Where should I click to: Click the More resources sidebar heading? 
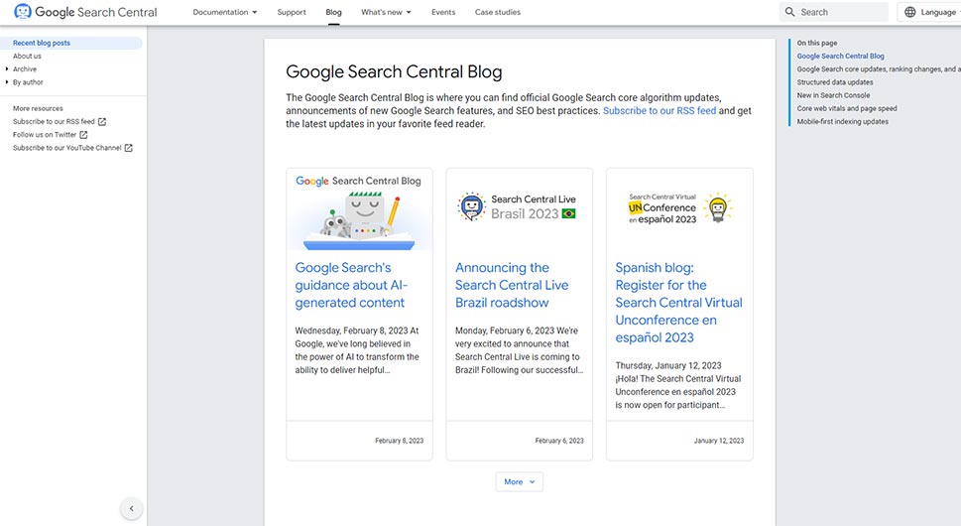click(x=38, y=108)
